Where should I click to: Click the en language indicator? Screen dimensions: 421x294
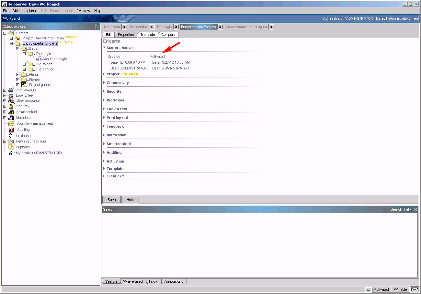(416, 18)
